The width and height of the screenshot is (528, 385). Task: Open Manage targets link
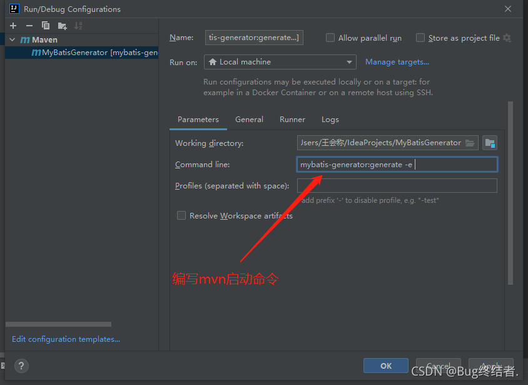397,62
